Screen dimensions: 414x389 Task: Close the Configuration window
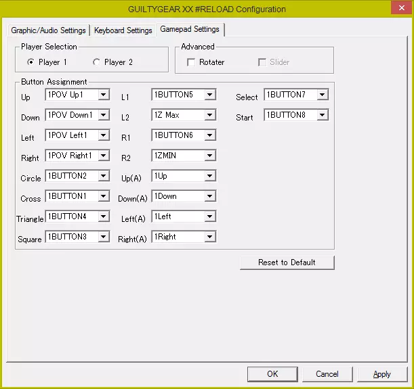click(402, 8)
